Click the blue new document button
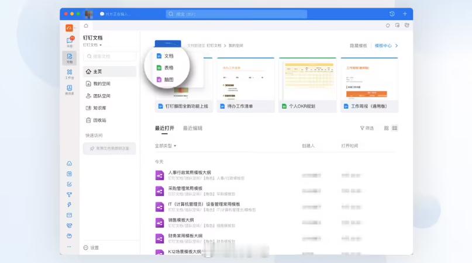This screenshot has height=263, width=472. [168, 44]
